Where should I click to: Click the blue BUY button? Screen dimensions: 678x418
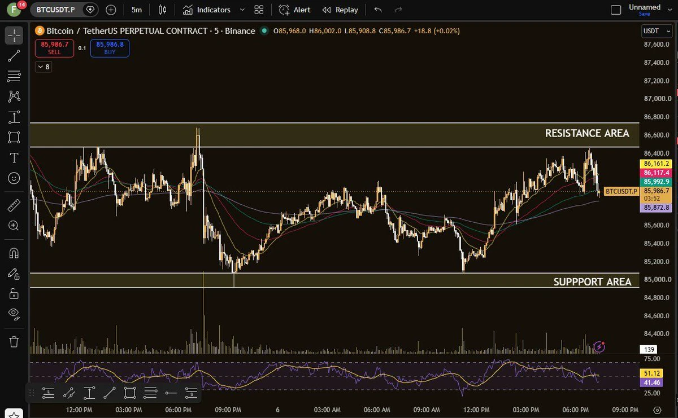[110, 48]
